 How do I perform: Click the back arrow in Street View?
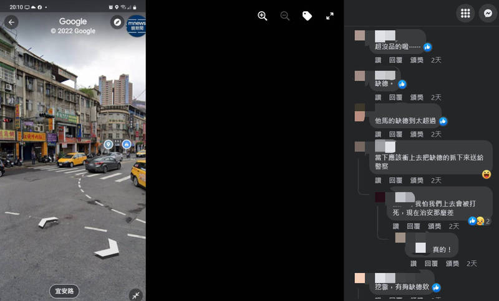[11, 22]
